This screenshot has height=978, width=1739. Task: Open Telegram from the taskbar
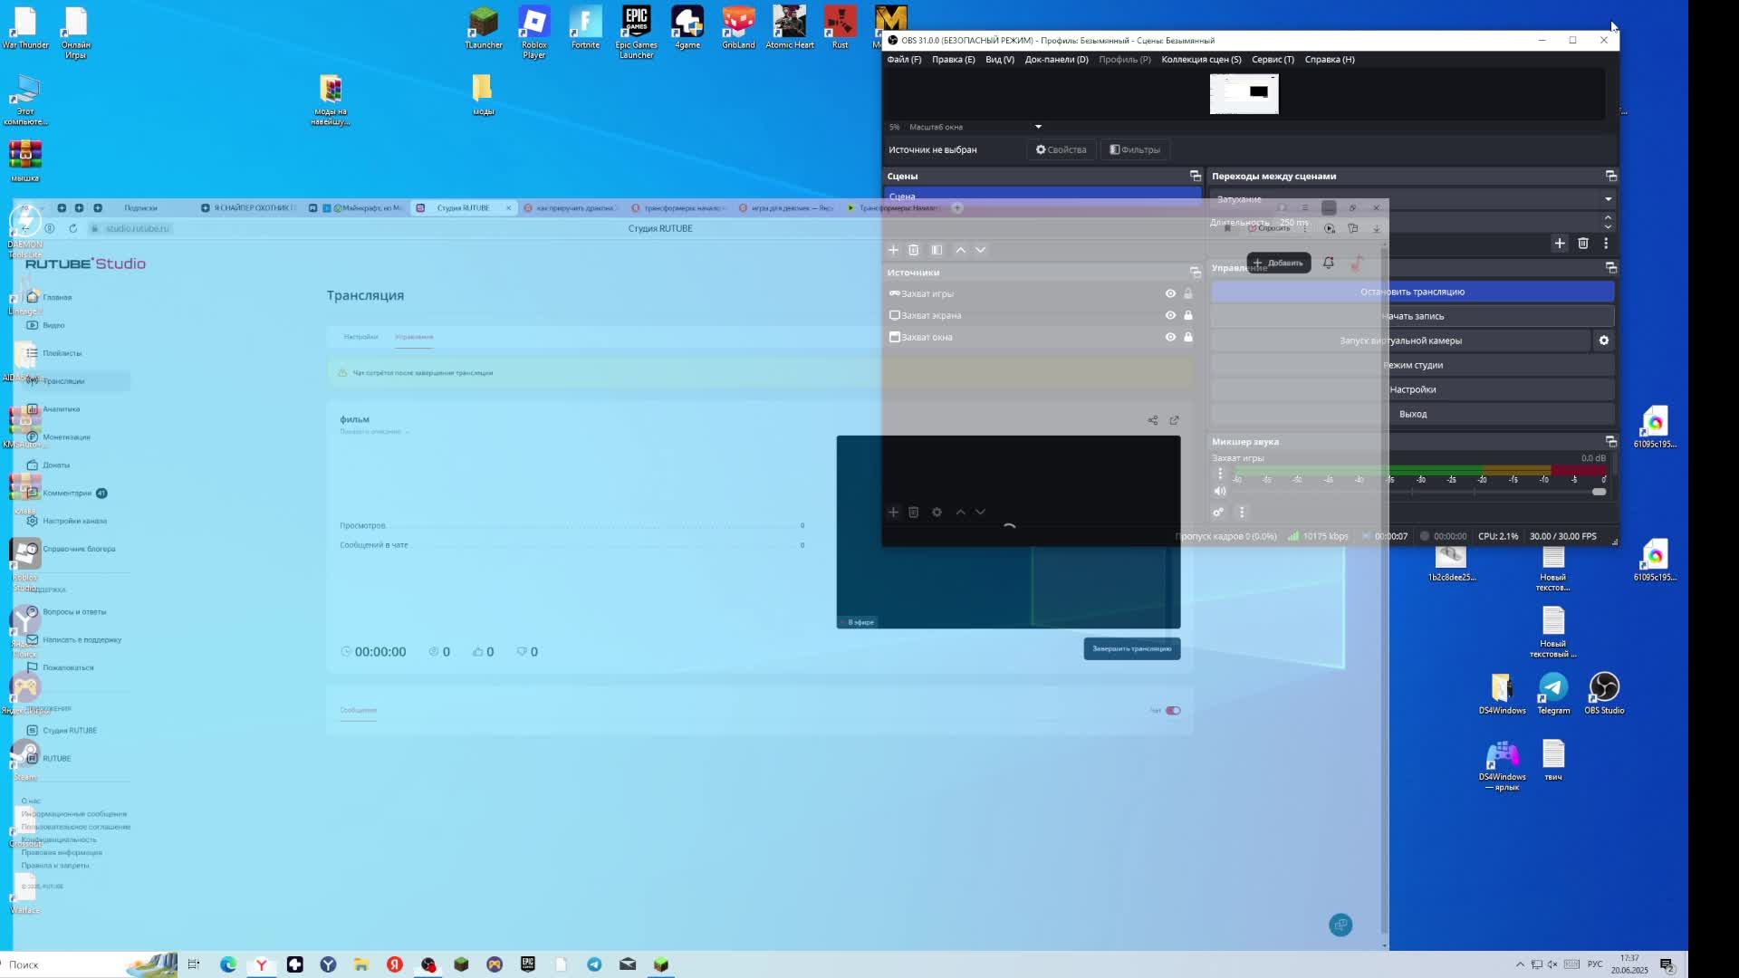pos(594,964)
